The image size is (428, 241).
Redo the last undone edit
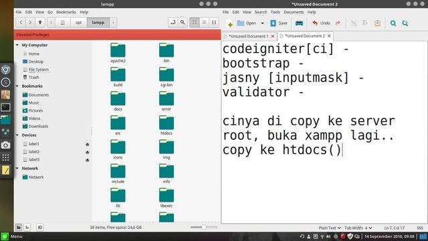coord(338,23)
